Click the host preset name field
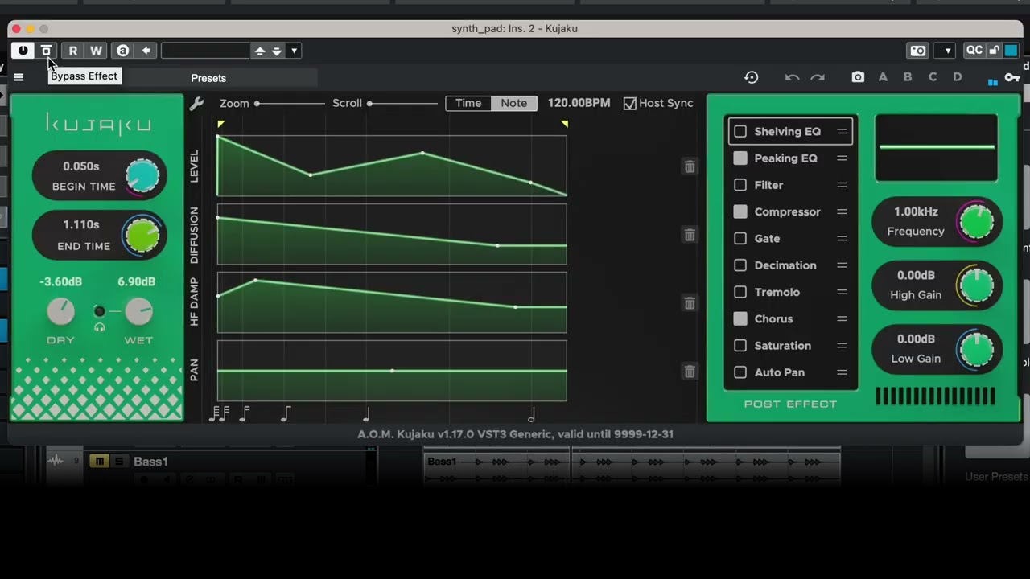This screenshot has height=579, width=1030. (x=206, y=51)
